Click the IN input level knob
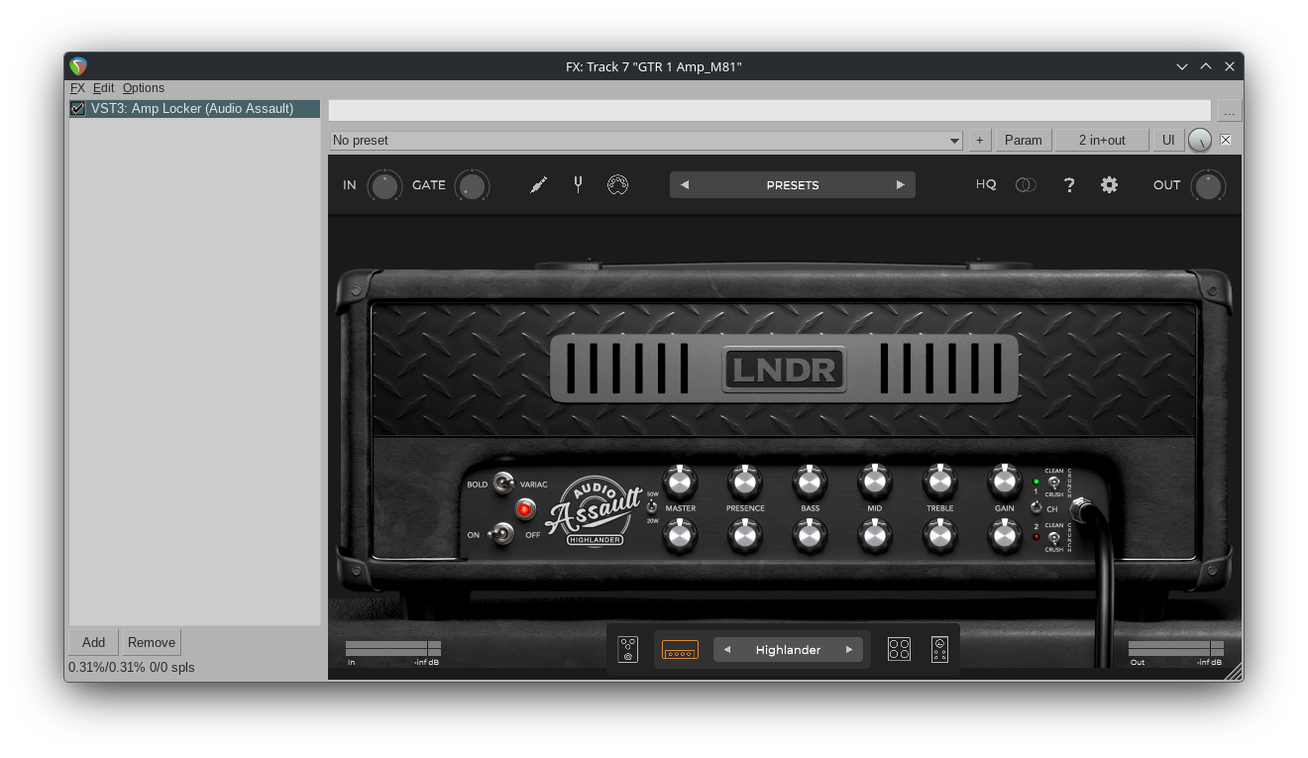The height and width of the screenshot is (758, 1308). 384,185
